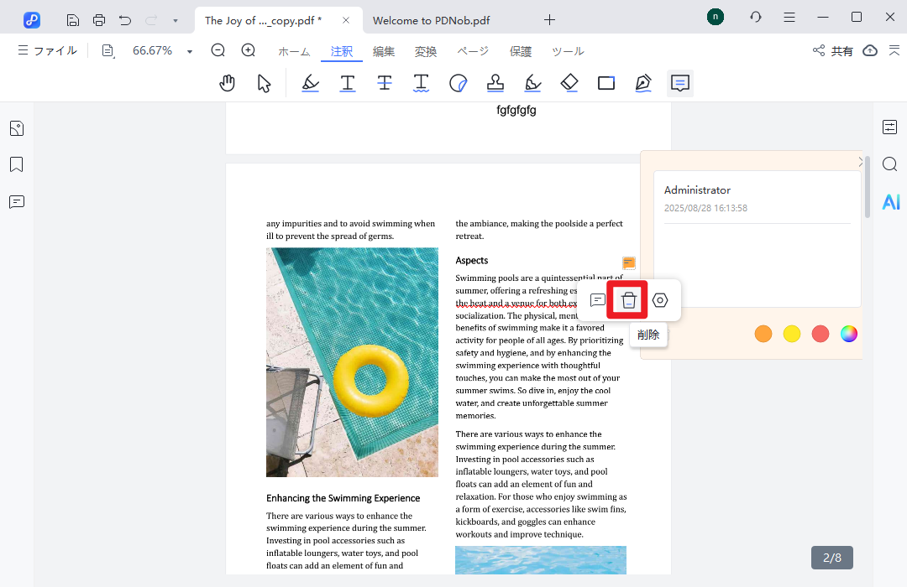
Task: Open the bookmarks panel in left sidebar
Action: point(17,164)
